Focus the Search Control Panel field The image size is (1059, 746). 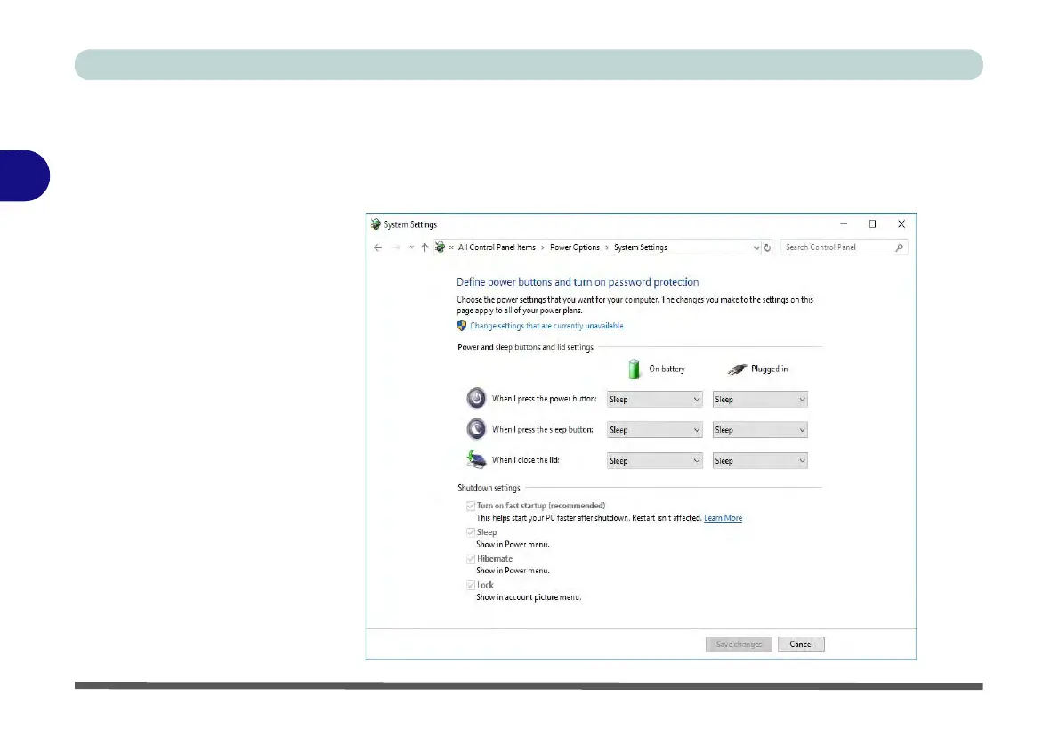pos(844,248)
